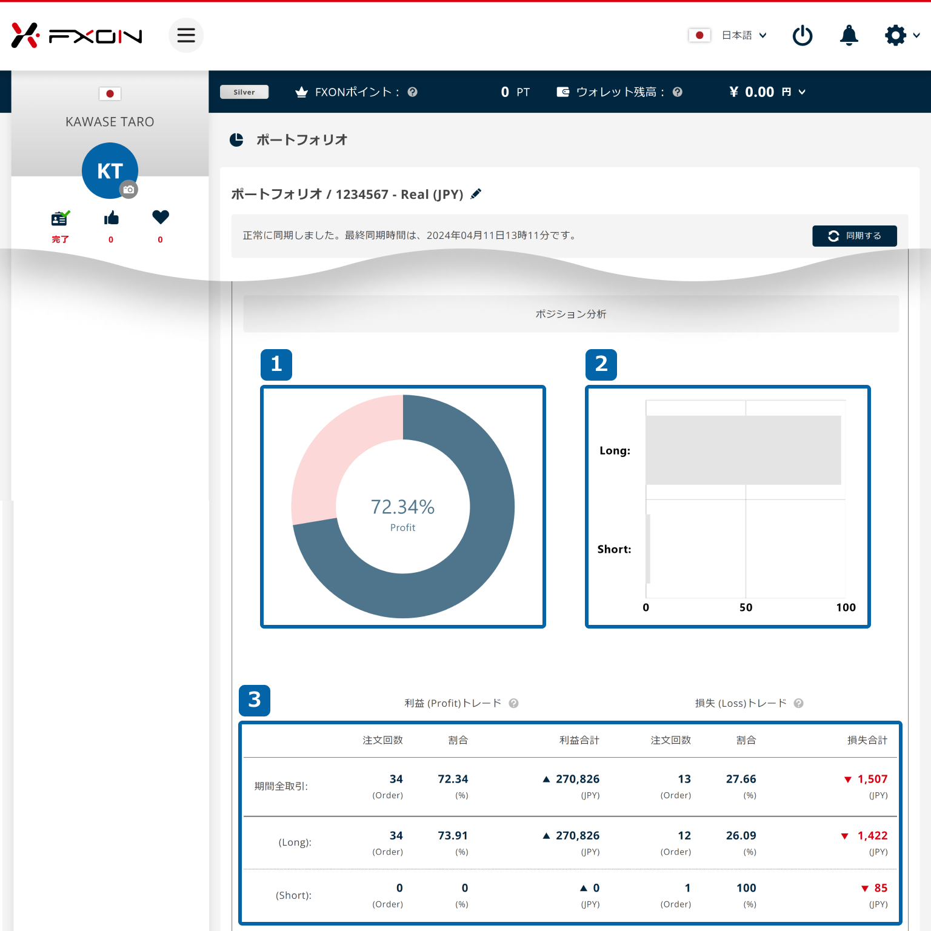931x931 pixels.
Task: Click the FXON points crown icon
Action: [x=301, y=92]
